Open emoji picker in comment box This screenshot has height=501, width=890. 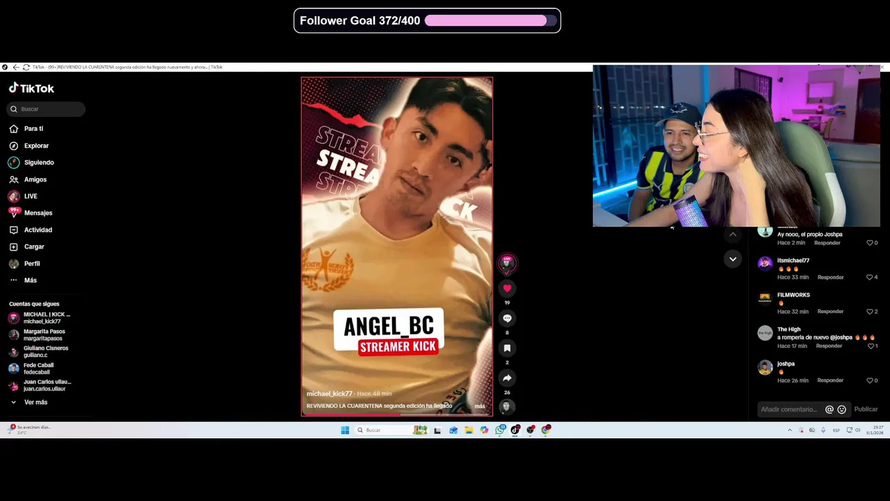coord(841,410)
